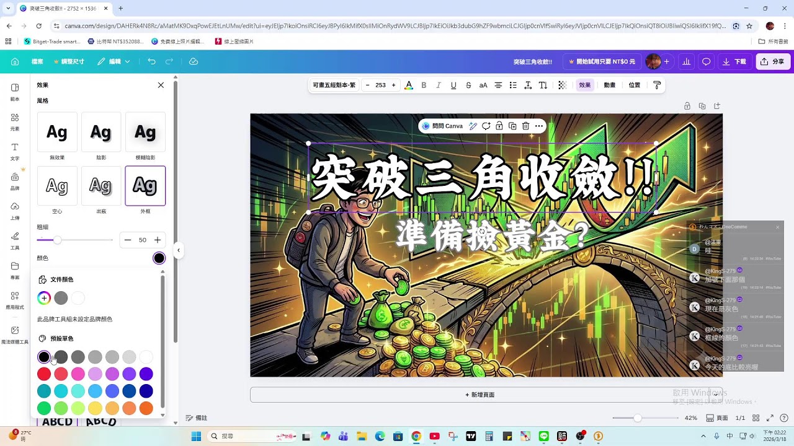Open more options ellipsis in floating bar
This screenshot has width=794, height=446.
coord(539,126)
